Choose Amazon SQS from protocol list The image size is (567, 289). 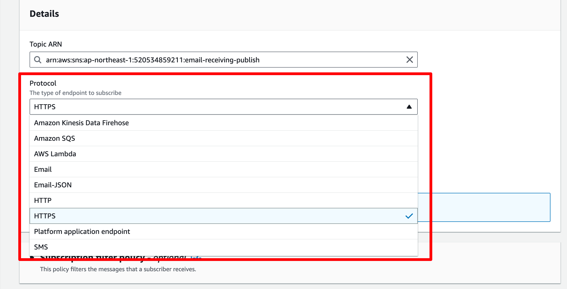[223, 138]
